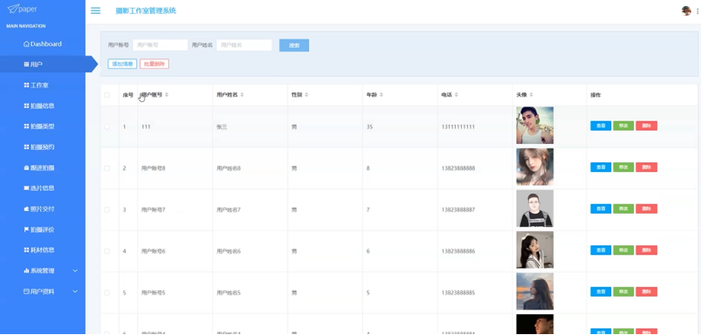The width and height of the screenshot is (702, 335).
Task: Click 查看 for the 用户账号6 row
Action: coord(601,250)
